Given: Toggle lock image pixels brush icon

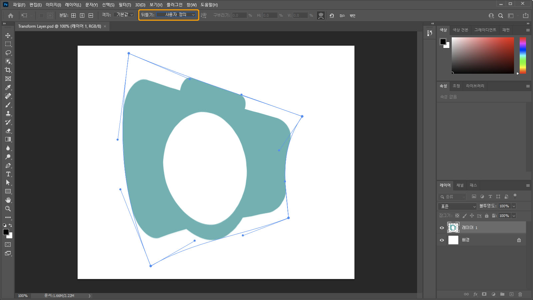Looking at the screenshot, I should (x=464, y=216).
